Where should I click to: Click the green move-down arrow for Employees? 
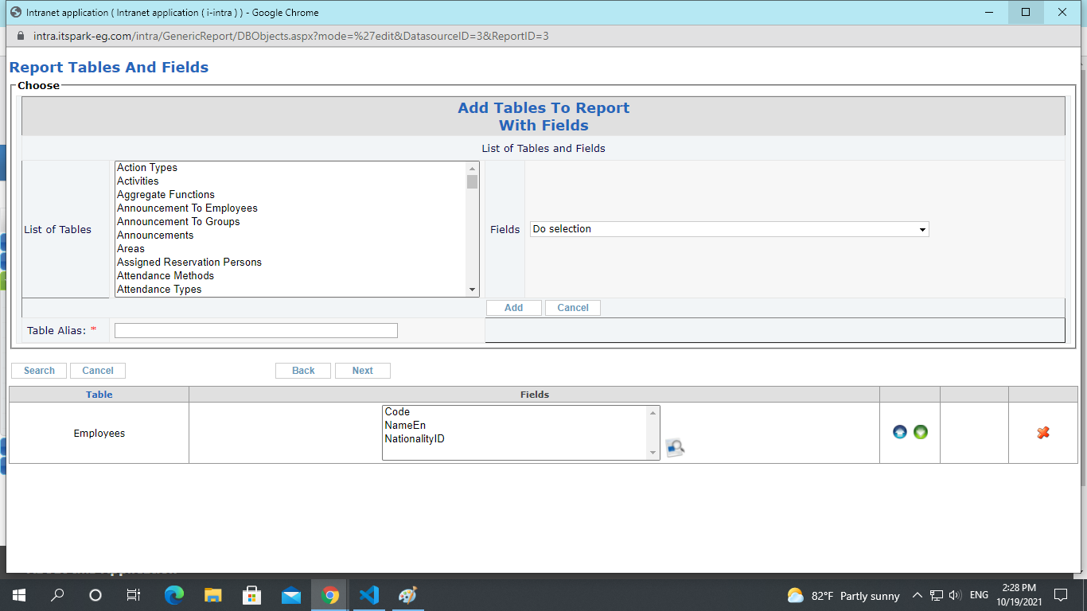(921, 432)
